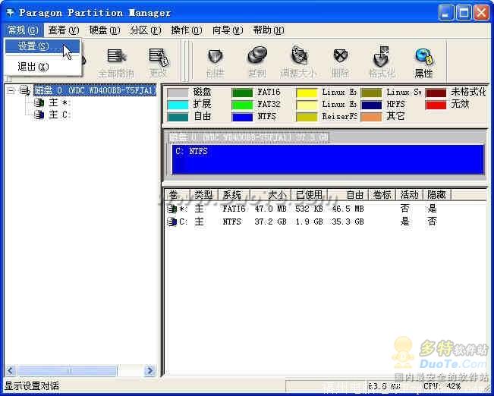Click the navy HPFS legend swatch
Image resolution: width=494 pixels, height=396 pixels.
point(371,105)
